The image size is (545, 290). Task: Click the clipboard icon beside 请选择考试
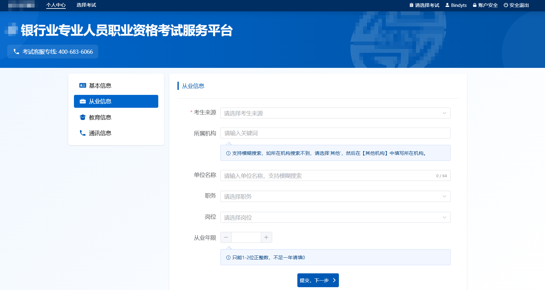coord(411,5)
